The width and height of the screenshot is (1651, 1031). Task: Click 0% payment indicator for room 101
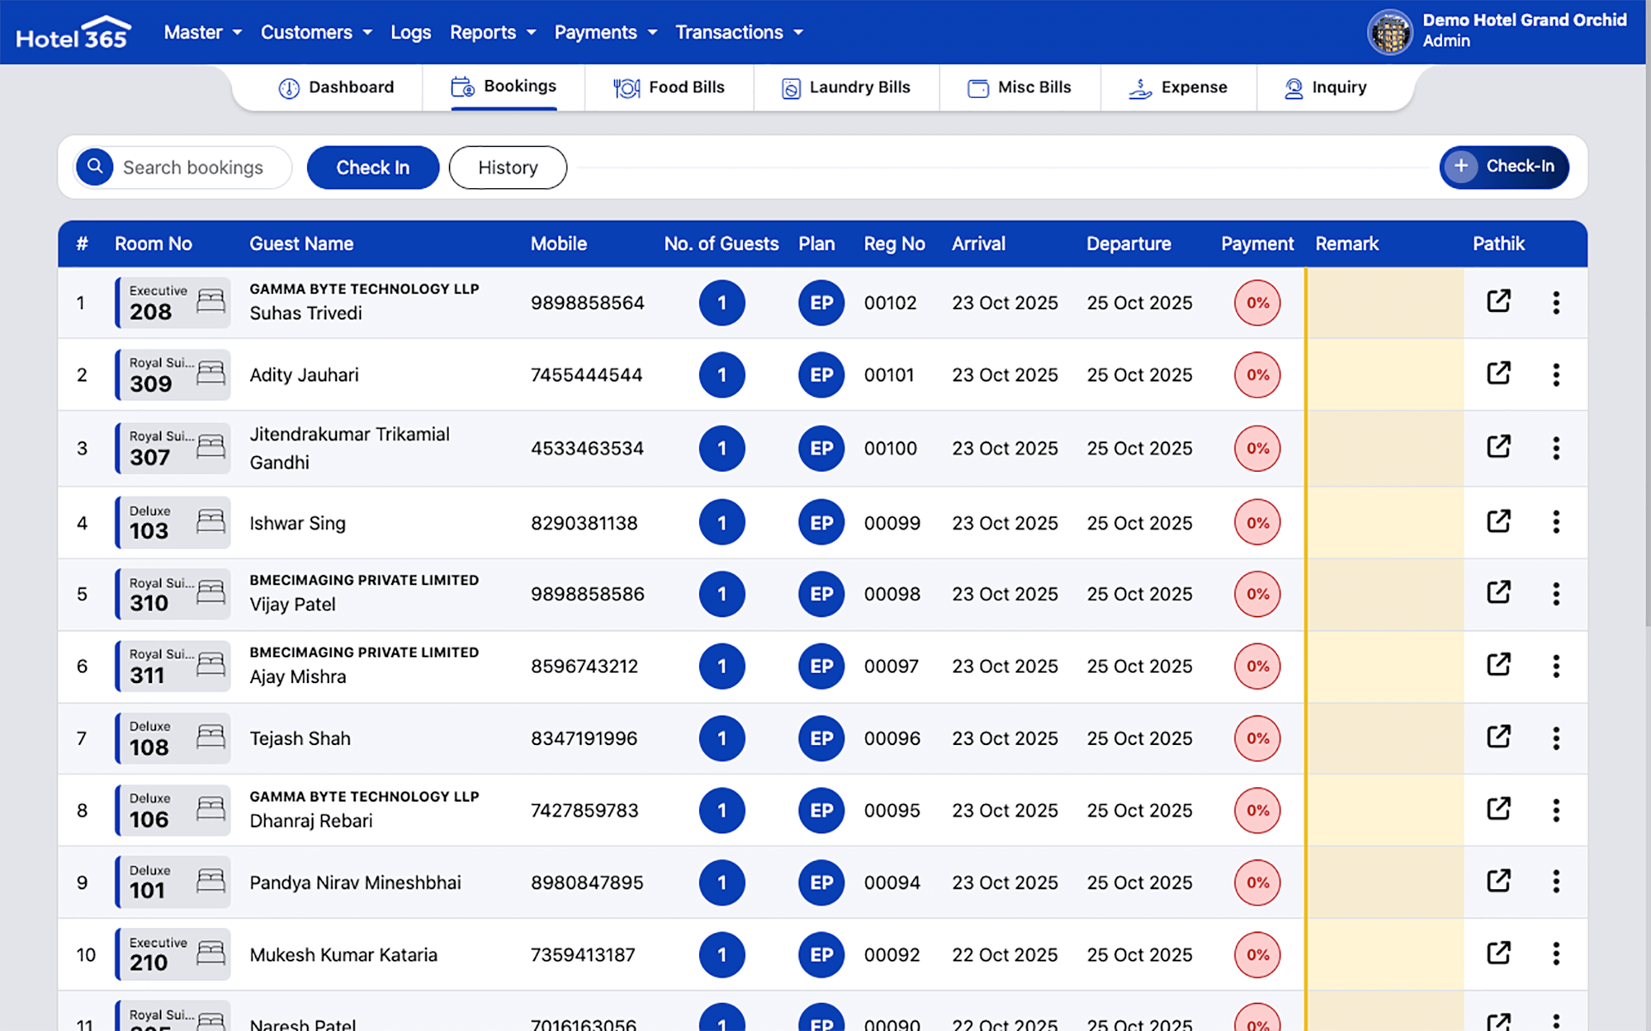[x=1256, y=882]
